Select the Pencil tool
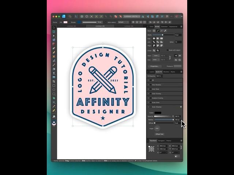The image size is (234, 175). [x=54, y=52]
